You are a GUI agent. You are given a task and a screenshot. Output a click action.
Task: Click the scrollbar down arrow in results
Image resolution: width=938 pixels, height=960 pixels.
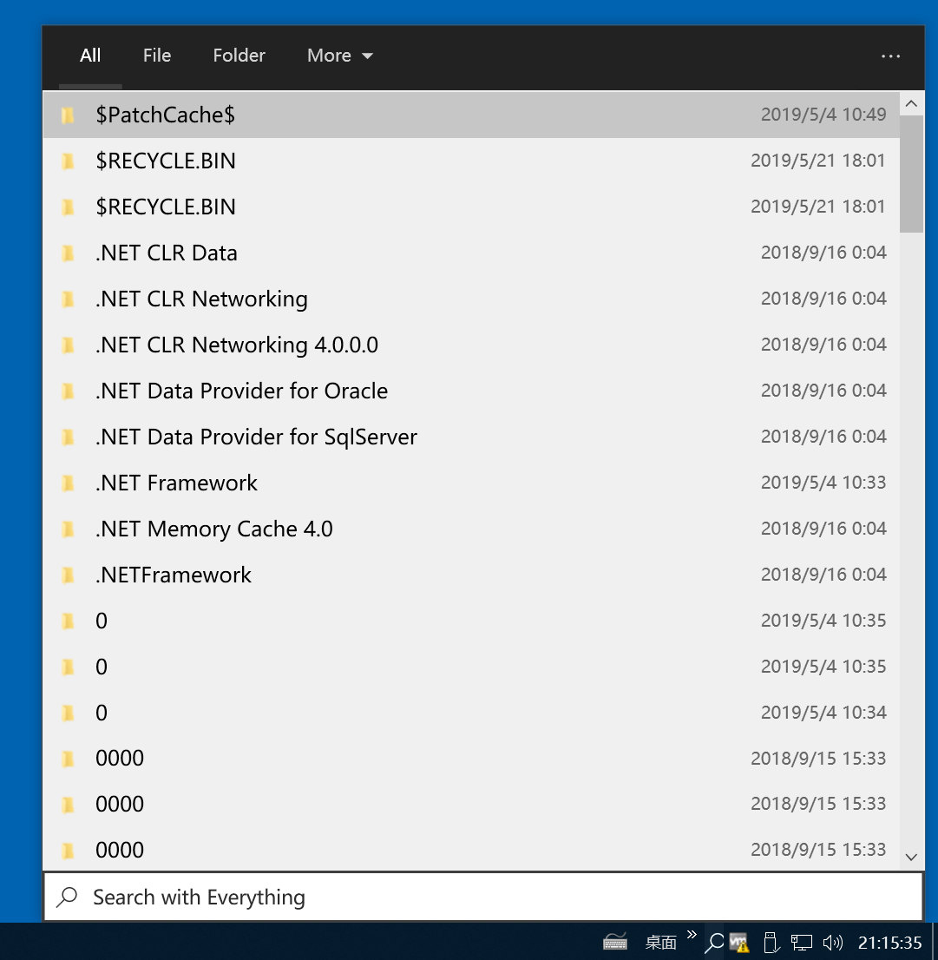point(911,857)
